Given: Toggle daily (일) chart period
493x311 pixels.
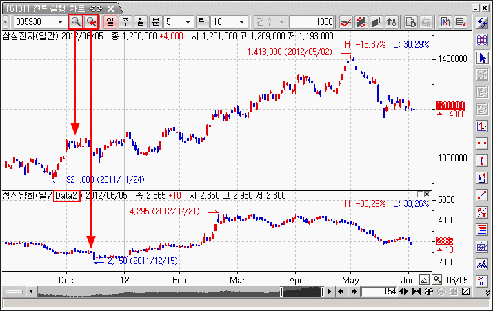Looking at the screenshot, I should [111, 21].
